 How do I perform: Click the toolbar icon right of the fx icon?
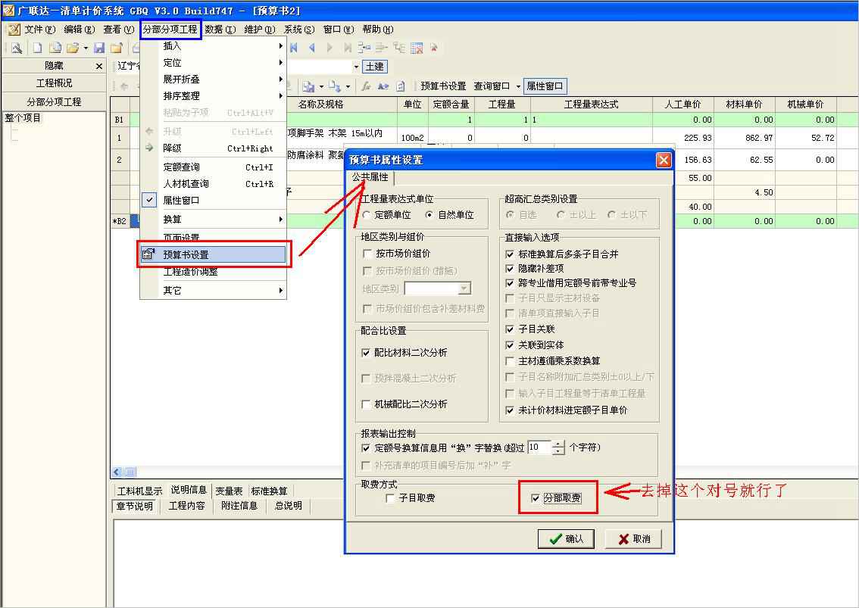[x=383, y=86]
